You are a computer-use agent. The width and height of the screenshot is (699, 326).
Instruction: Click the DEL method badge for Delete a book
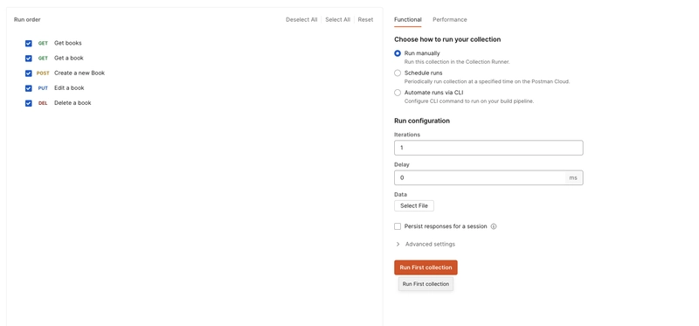click(x=43, y=103)
